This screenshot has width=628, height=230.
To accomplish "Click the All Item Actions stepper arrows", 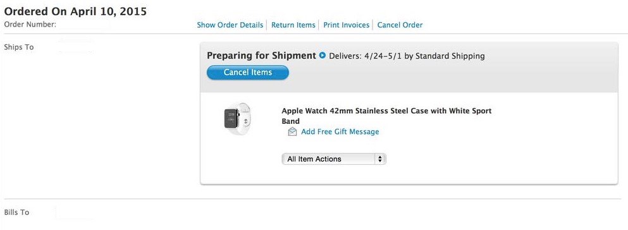I will 379,159.
